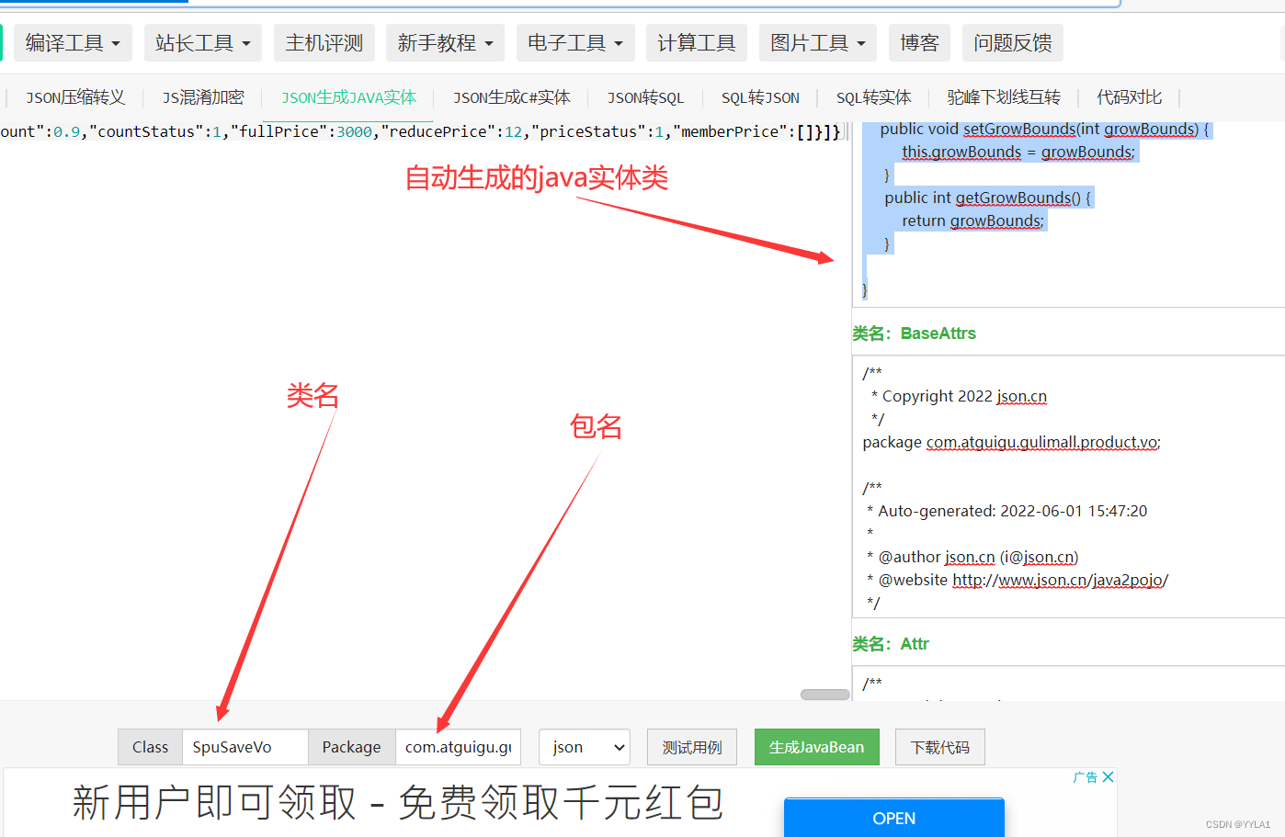Expand the 新手教程 dropdown menu

[x=445, y=43]
